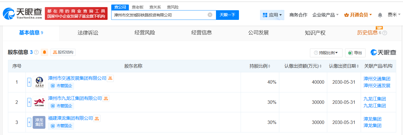Clear the search box with X icon
Image resolution: width=403 pixels, height=135 pixels.
210,15
